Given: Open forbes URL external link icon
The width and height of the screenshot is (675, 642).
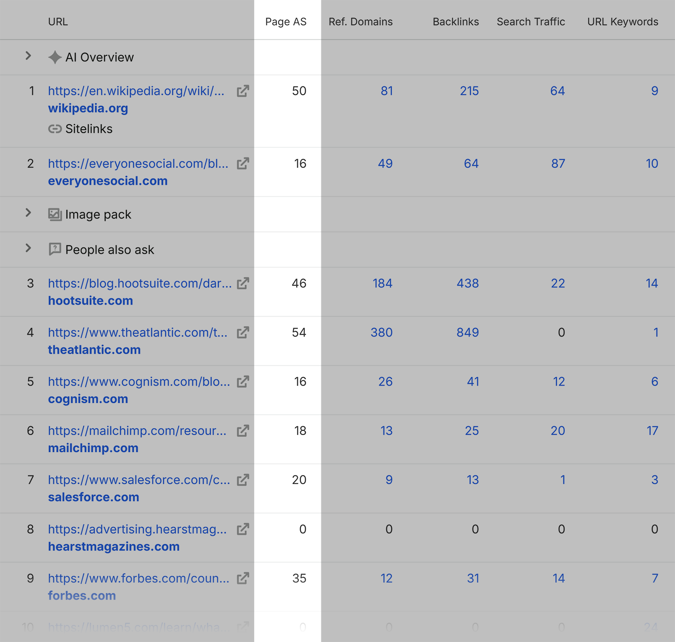Looking at the screenshot, I should 243,578.
